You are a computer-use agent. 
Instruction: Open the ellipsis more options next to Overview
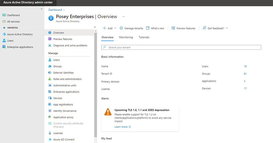coord(124,17)
